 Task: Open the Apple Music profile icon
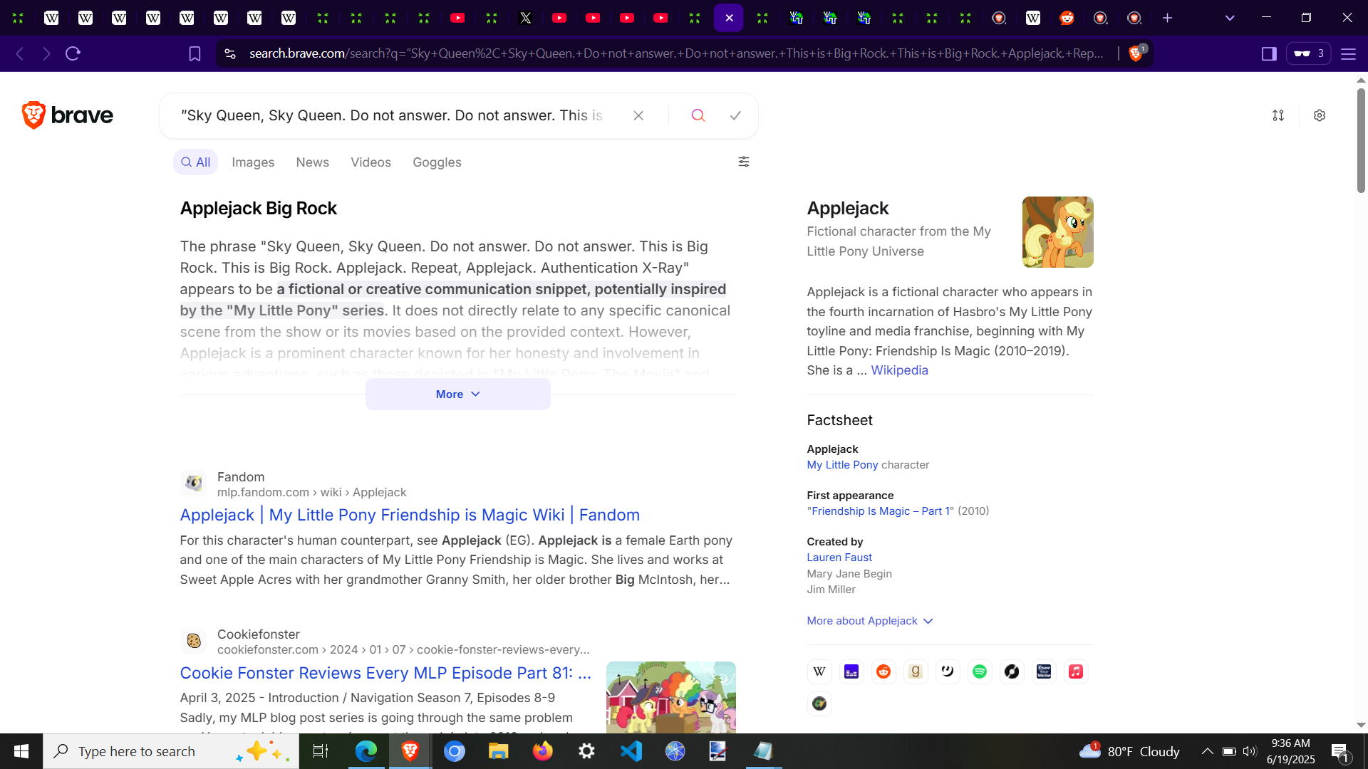click(x=1076, y=671)
